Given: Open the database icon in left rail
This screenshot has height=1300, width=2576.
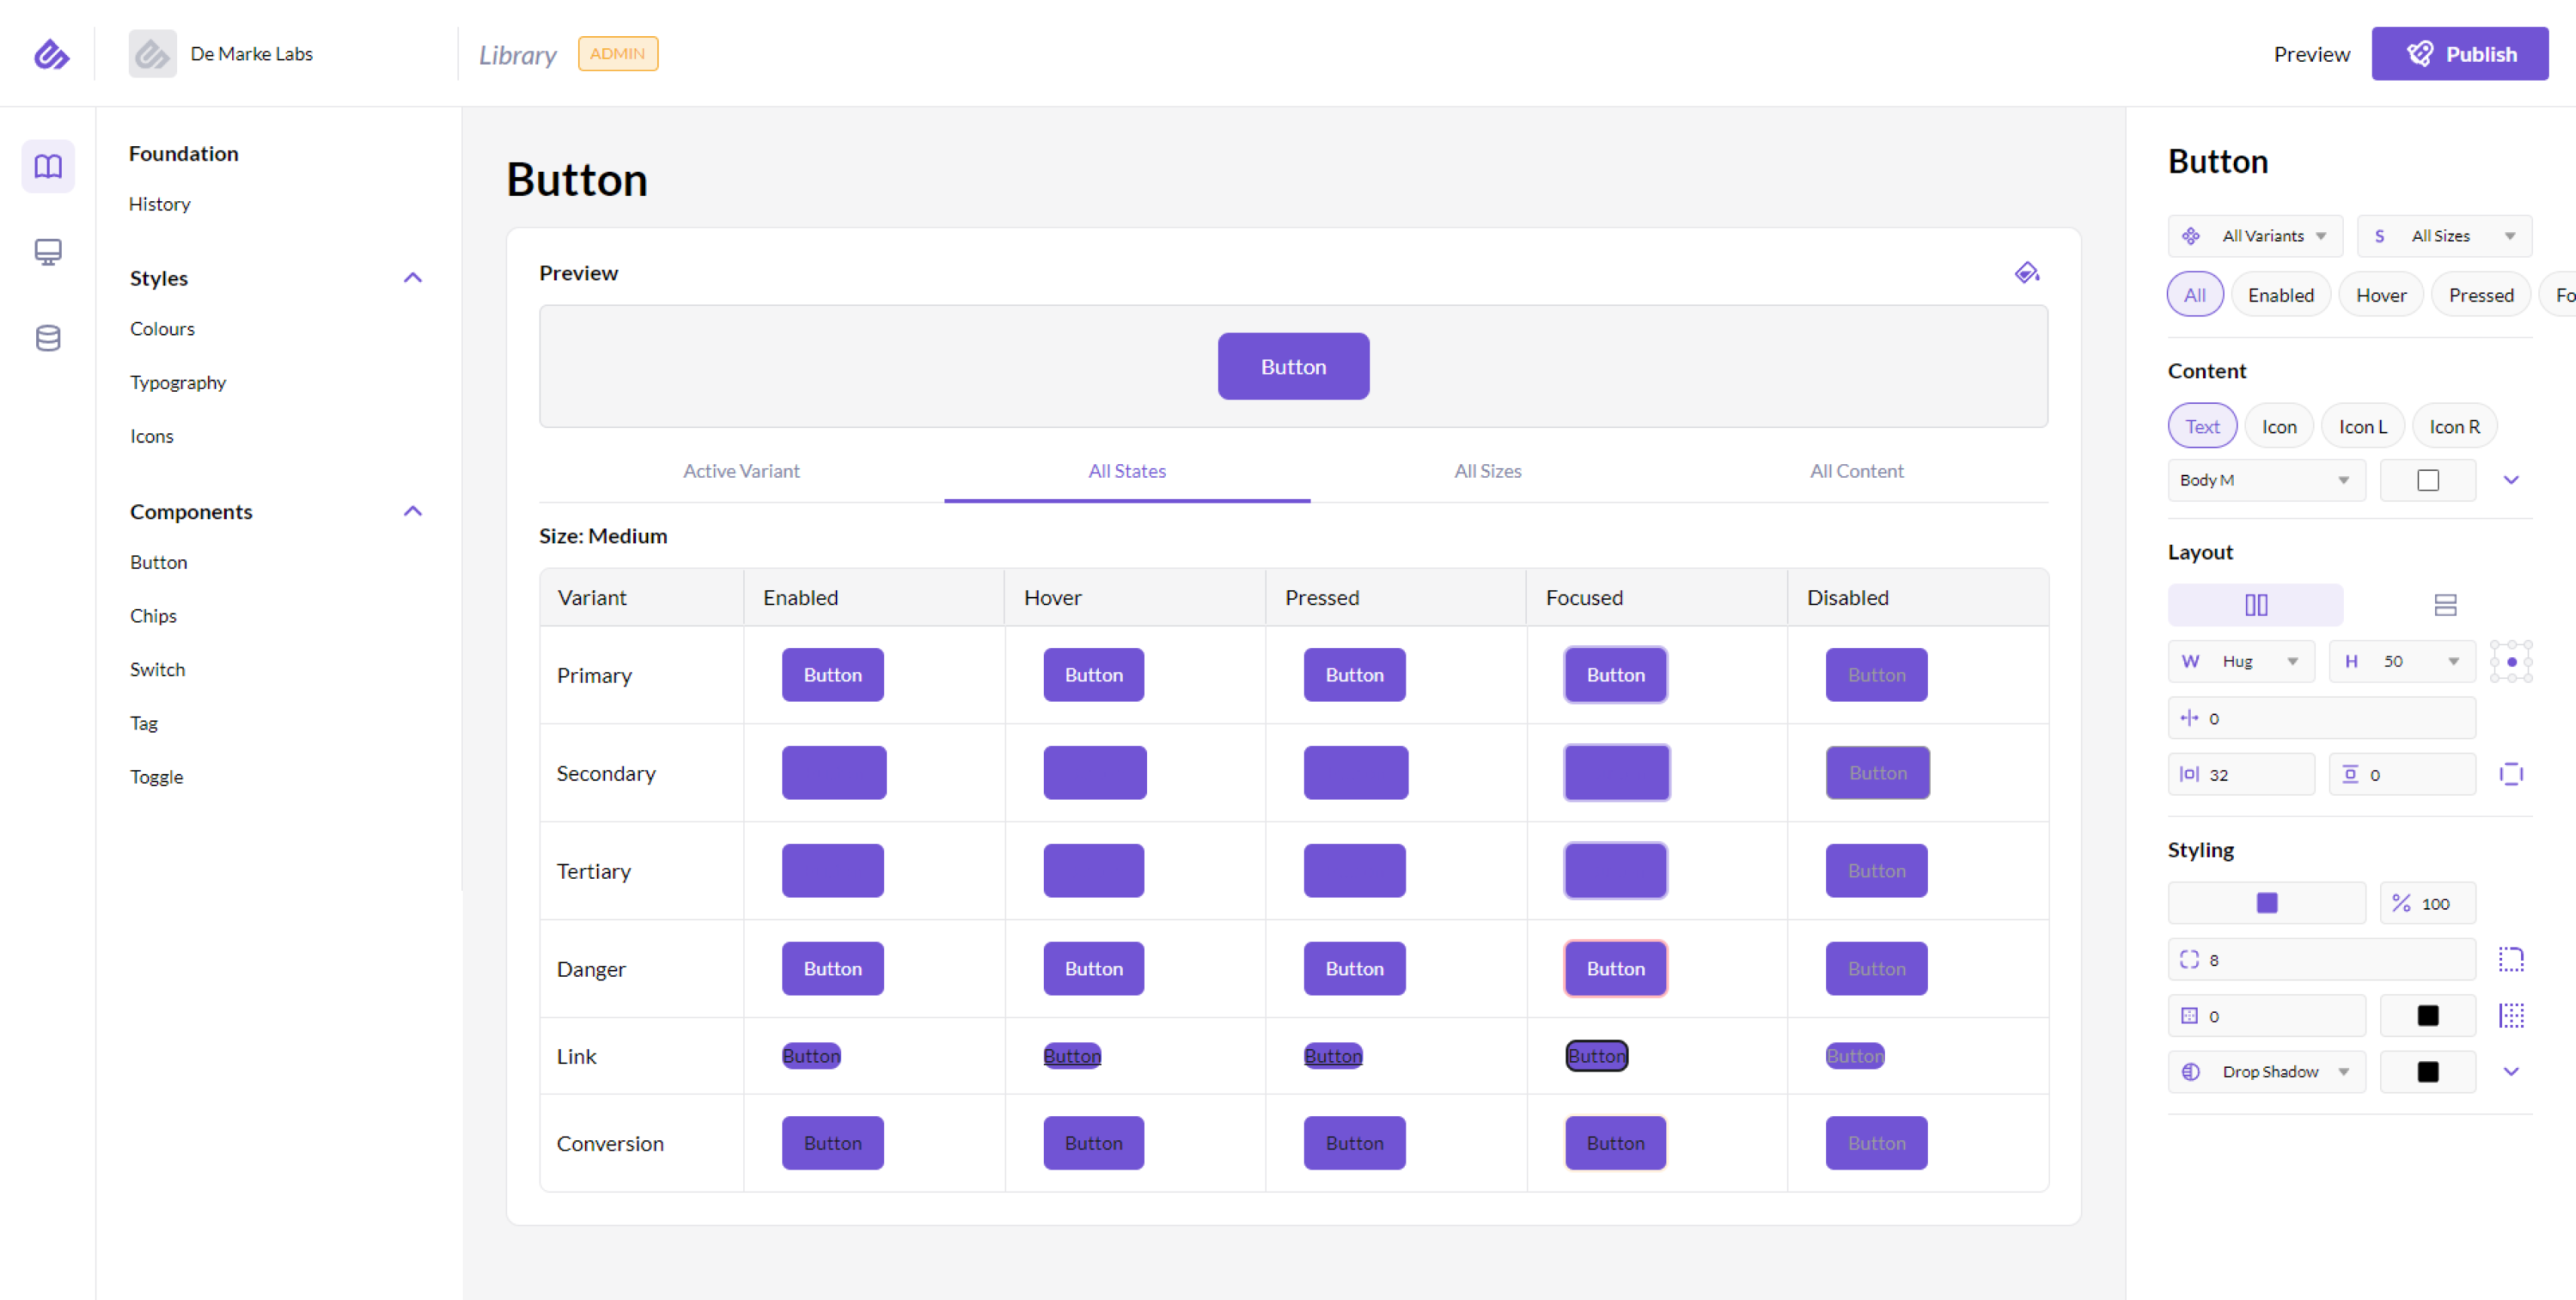Looking at the screenshot, I should (x=48, y=338).
